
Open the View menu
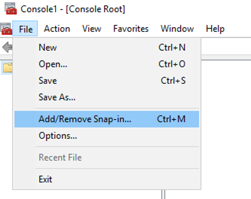click(92, 29)
